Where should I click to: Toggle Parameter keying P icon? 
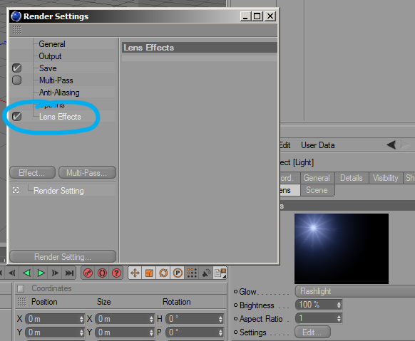pos(178,273)
